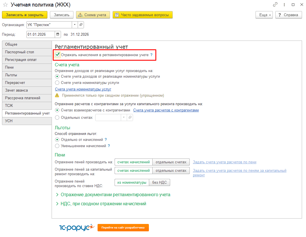The height and width of the screenshot is (237, 306).
Task: Select 'Счете учета номенклатуры услуги' radio option
Action: (57, 83)
